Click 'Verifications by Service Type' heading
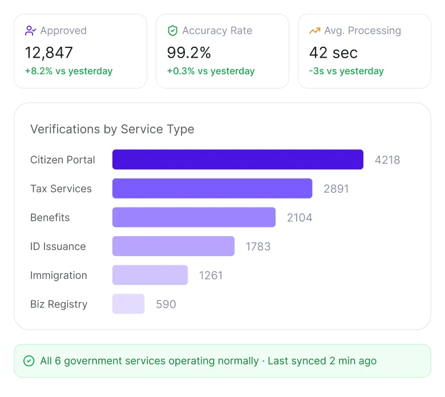Image resolution: width=445 pixels, height=397 pixels. (x=112, y=129)
